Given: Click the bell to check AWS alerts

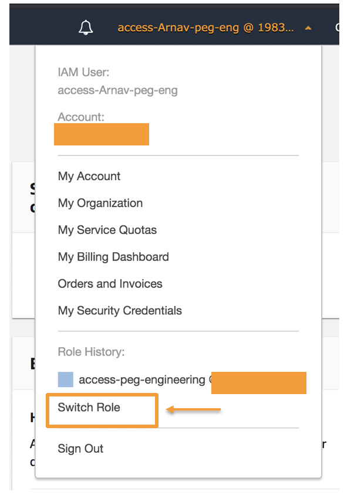Looking at the screenshot, I should click(85, 26).
